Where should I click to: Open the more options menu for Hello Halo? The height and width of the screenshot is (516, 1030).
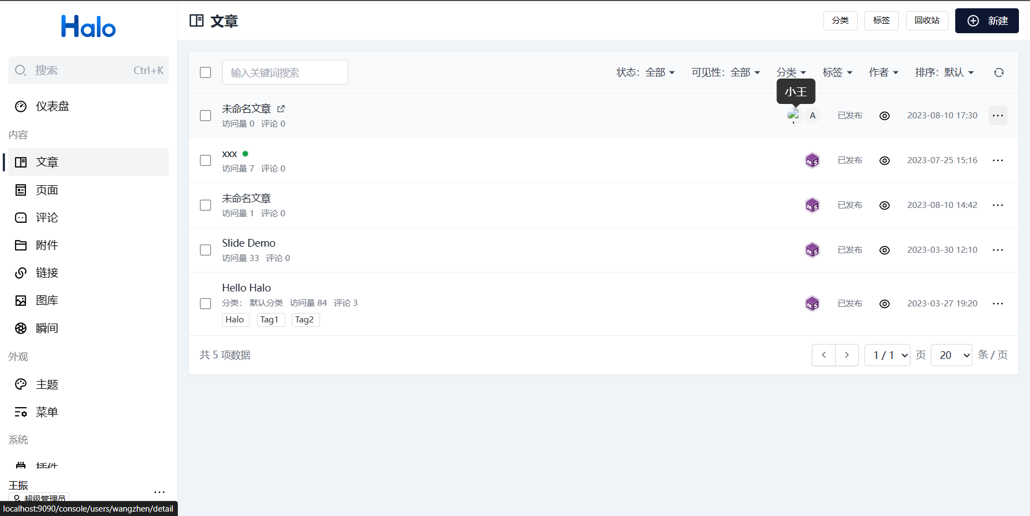[x=998, y=303]
